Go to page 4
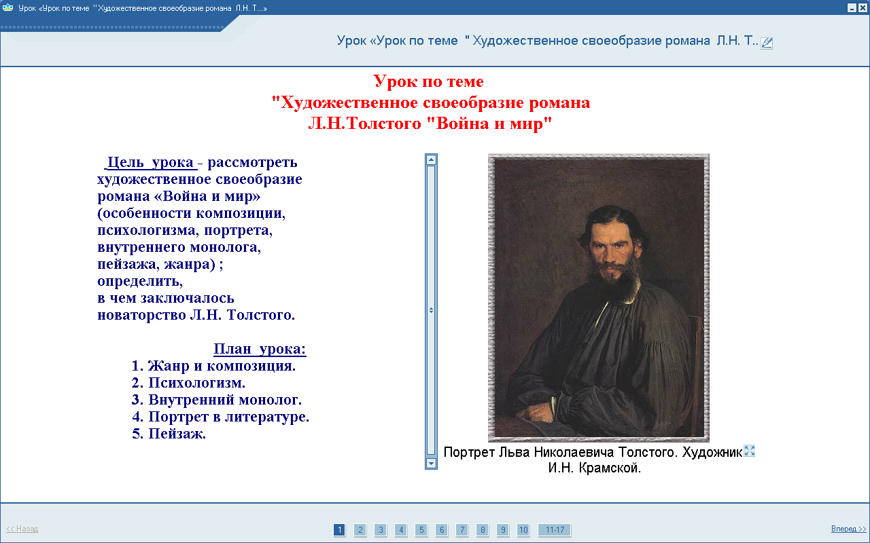Viewport: 870px width, 543px height. (x=401, y=530)
